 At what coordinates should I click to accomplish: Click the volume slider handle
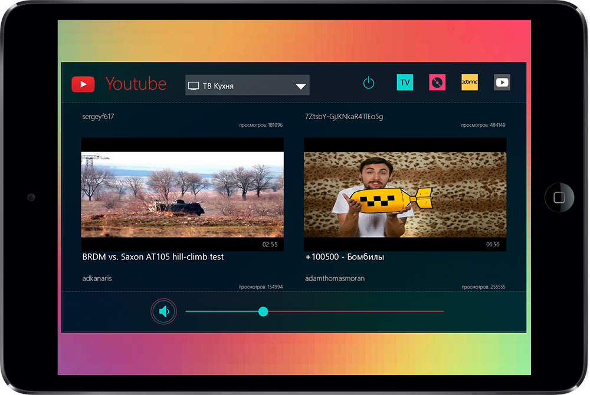263,311
